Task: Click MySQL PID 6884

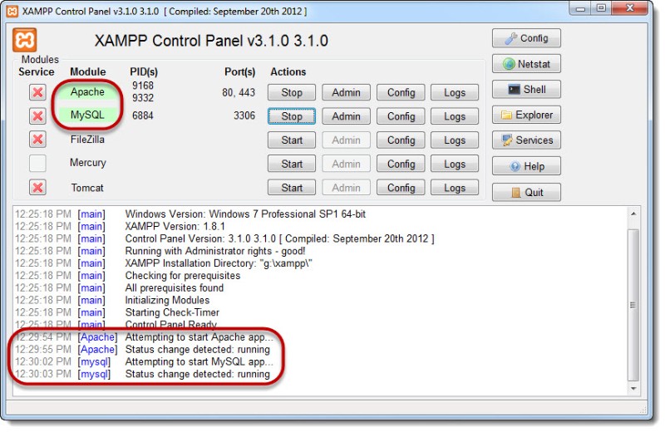Action: (142, 115)
